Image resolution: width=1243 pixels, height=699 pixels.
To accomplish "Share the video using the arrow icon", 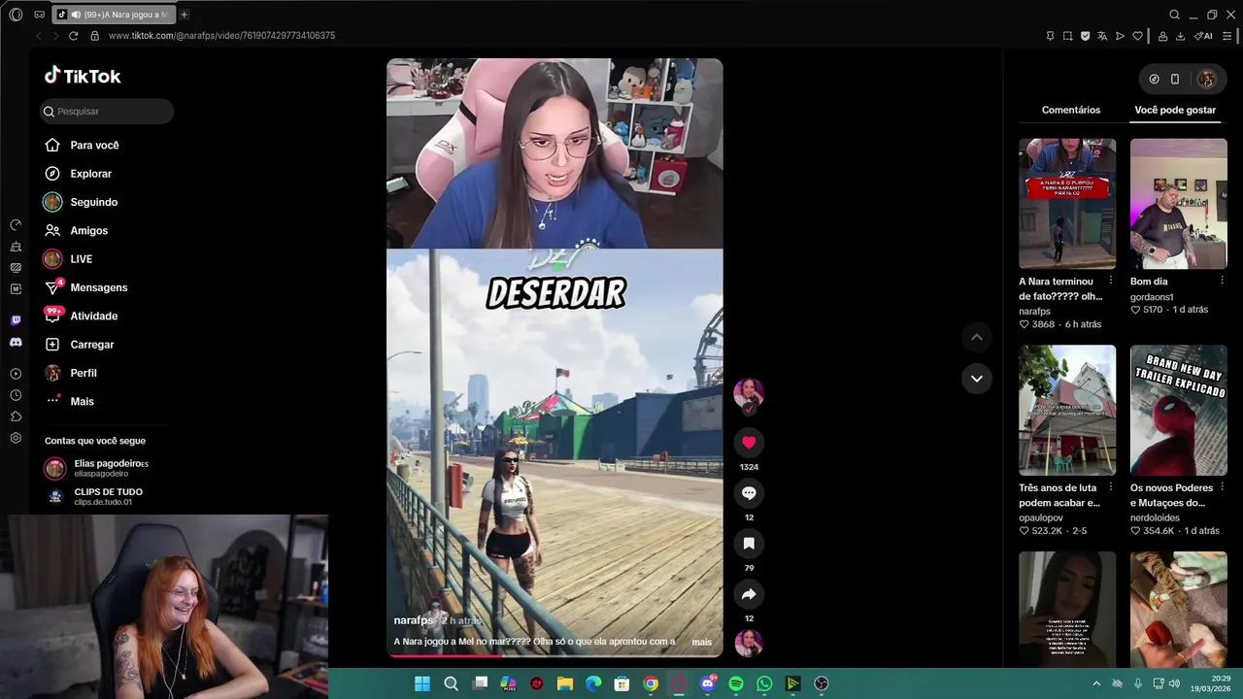I will (x=749, y=594).
